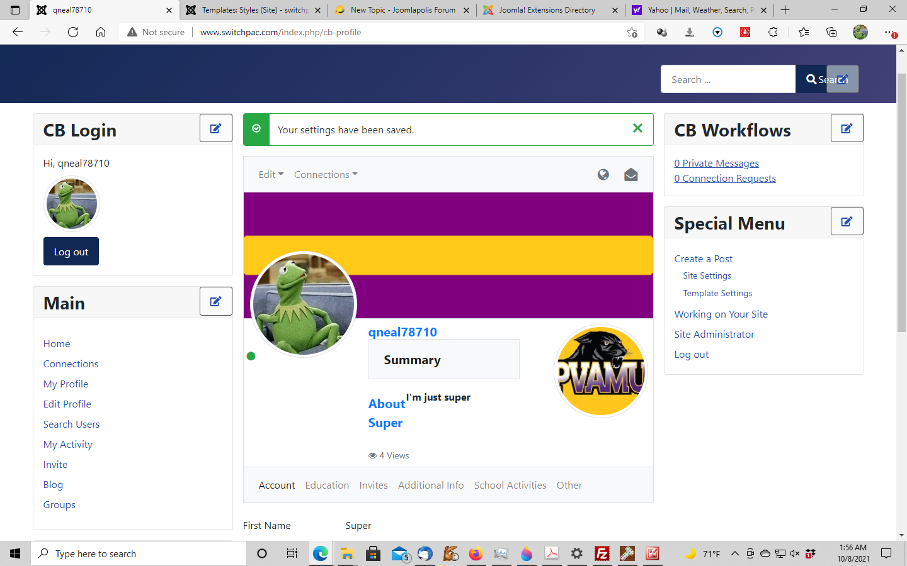
Task: Click Log out in Special Menu
Action: (x=691, y=355)
